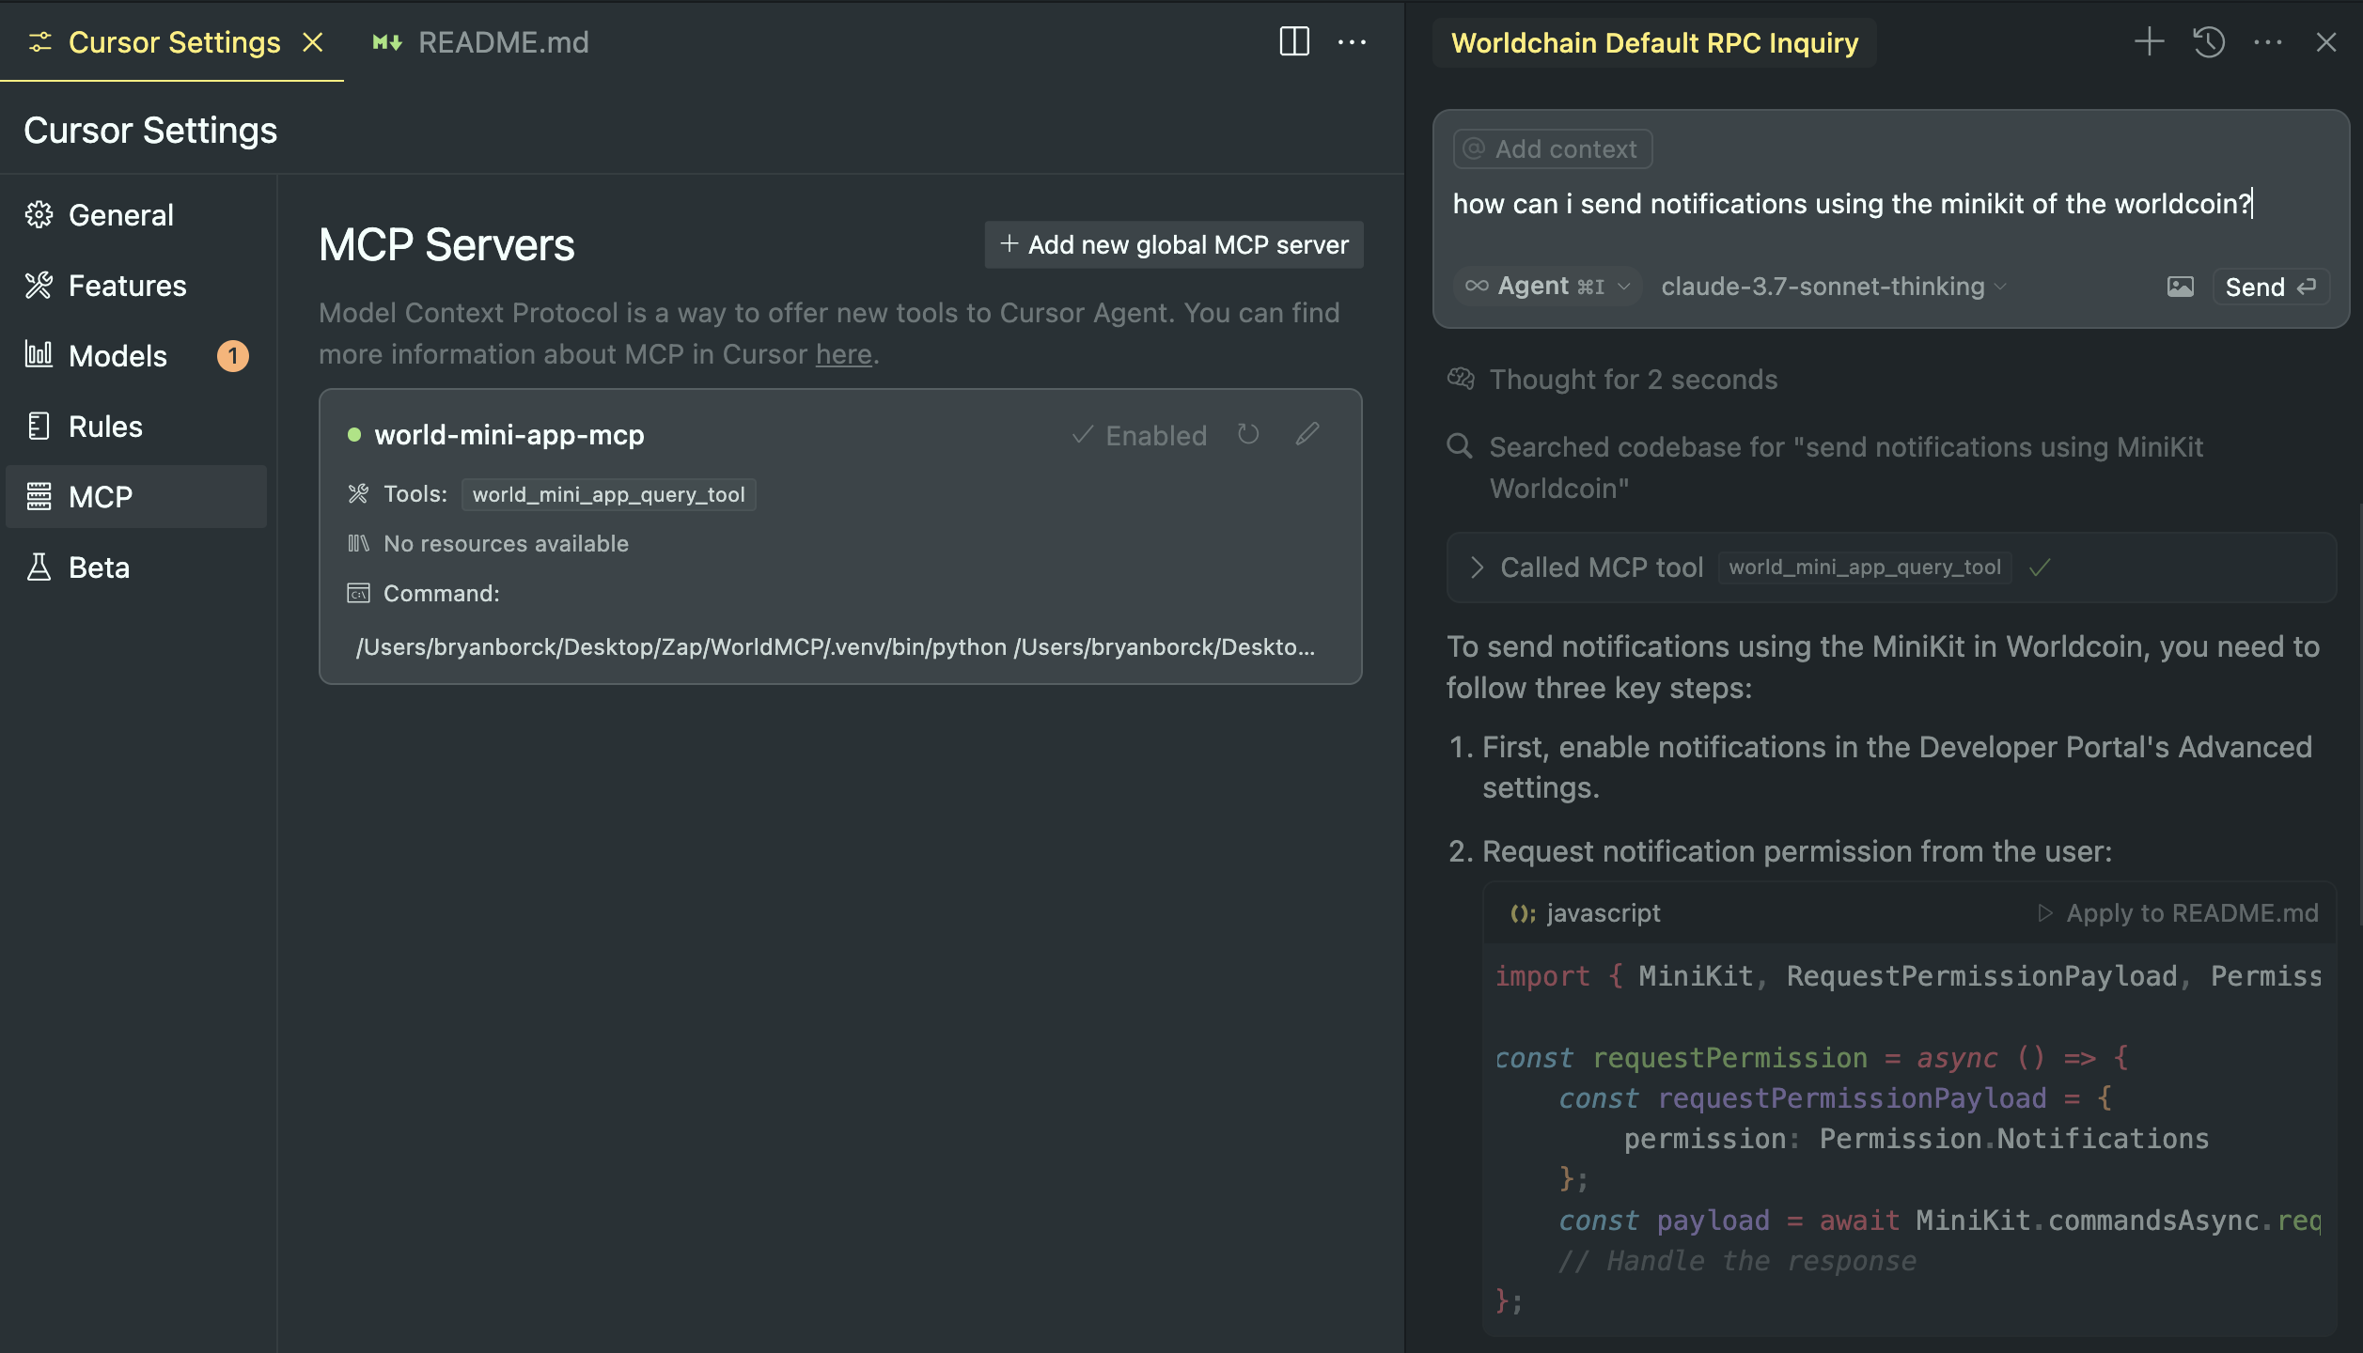Edit the world-mini-app-mcp server with pencil icon
The image size is (2363, 1353).
1307,434
